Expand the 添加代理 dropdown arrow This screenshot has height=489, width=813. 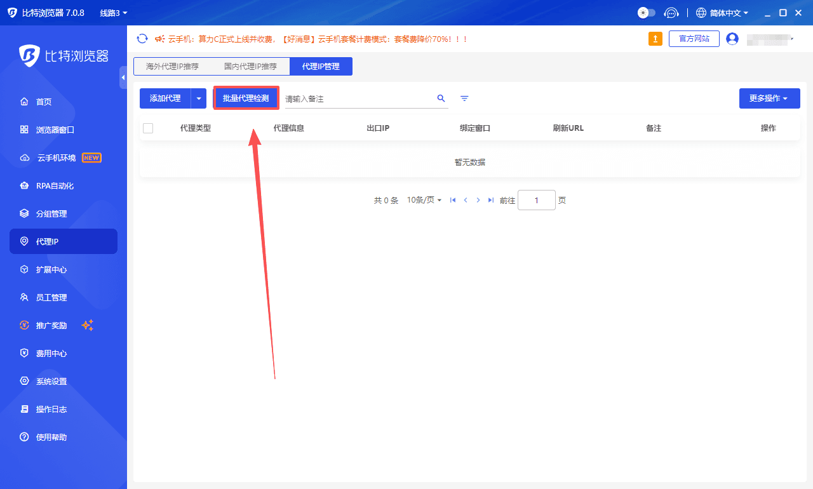coord(199,98)
